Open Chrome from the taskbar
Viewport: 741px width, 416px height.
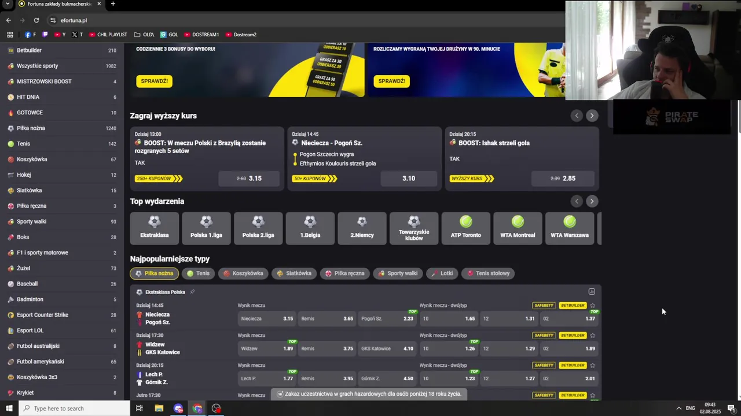197,408
